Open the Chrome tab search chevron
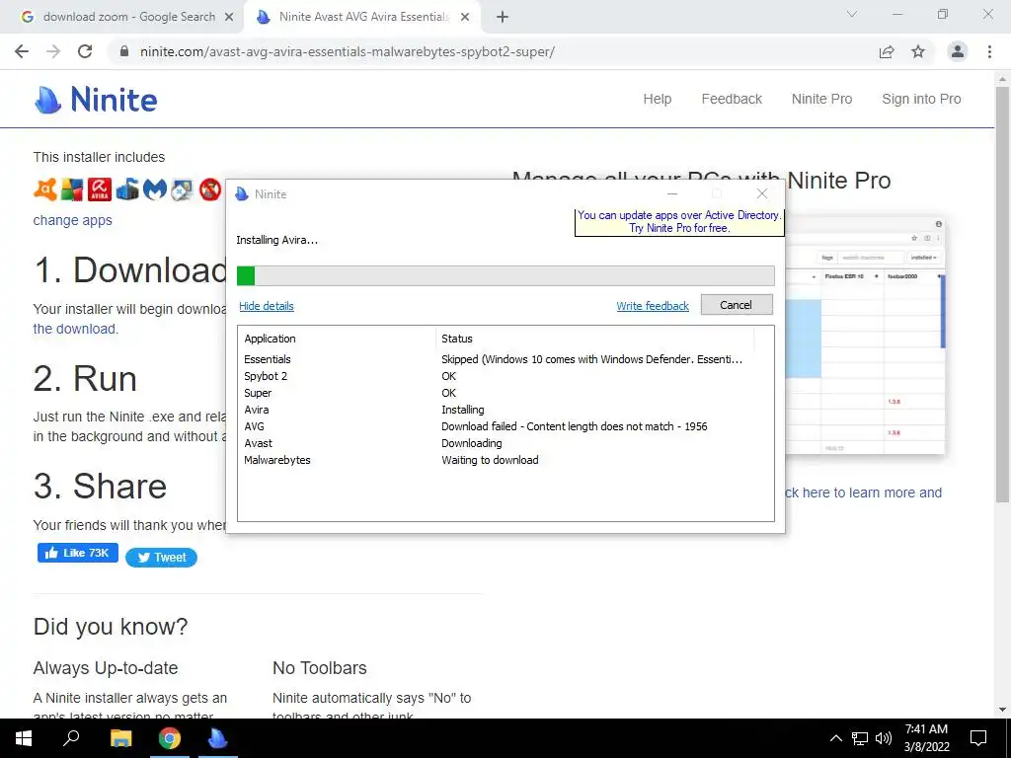The height and width of the screenshot is (758, 1011). coord(852,14)
